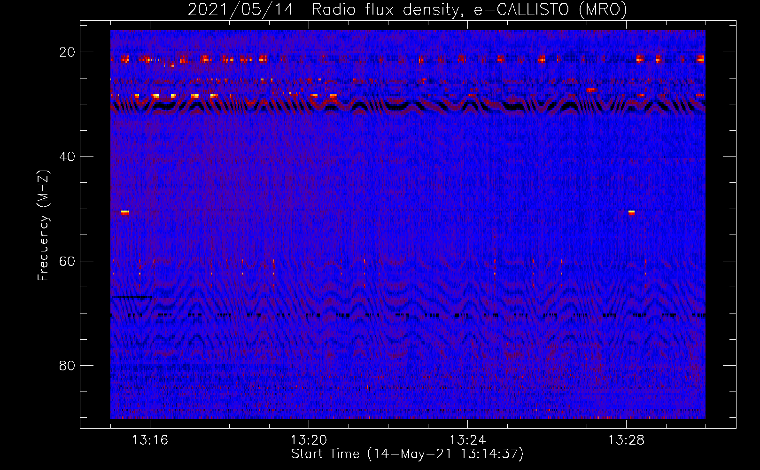Click the 13:20 time tick label
The width and height of the screenshot is (760, 470).
(x=309, y=440)
